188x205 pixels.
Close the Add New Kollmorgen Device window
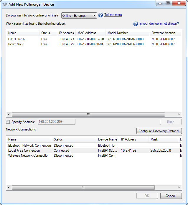[179, 3]
